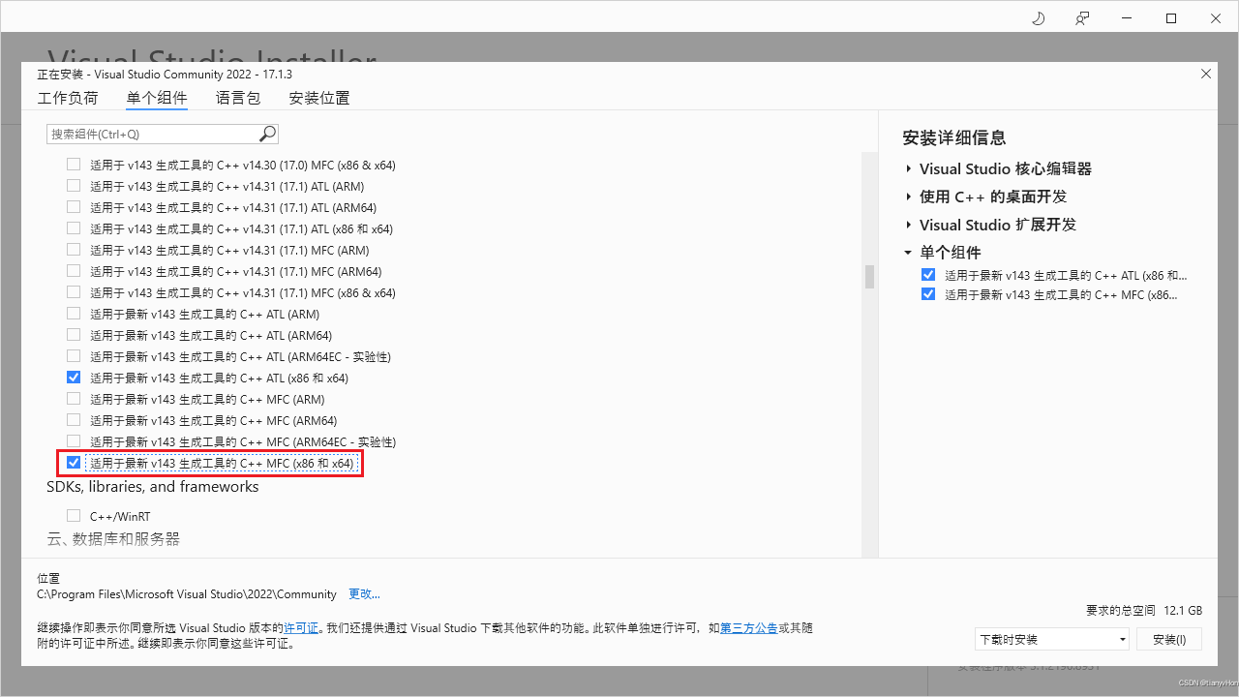The width and height of the screenshot is (1239, 697).
Task: Check latest v143 C++ ATL (ARM64) box
Action: tap(74, 335)
